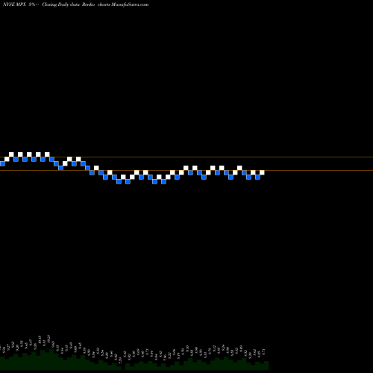Select the final white Renko brick on the chart
This screenshot has height=373, width=373.
point(262,172)
